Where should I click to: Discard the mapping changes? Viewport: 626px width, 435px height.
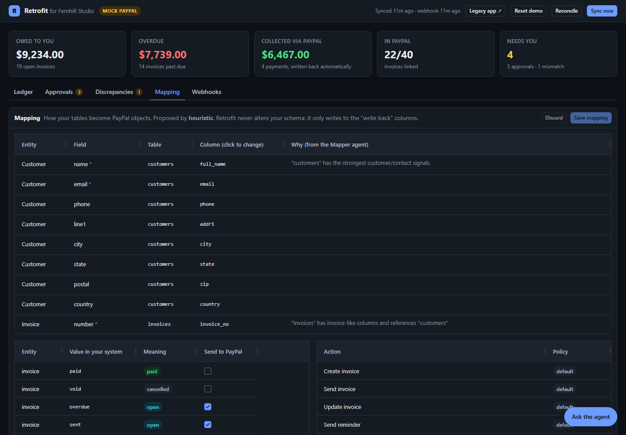coord(554,118)
